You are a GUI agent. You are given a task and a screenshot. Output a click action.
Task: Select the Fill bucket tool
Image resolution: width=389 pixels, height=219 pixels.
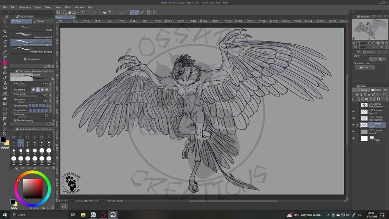click(5, 98)
